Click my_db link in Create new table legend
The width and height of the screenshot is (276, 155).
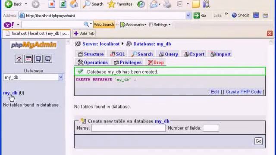coord(162,121)
